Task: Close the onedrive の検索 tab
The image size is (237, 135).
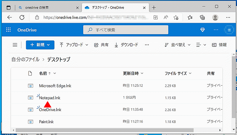Action: point(77,8)
